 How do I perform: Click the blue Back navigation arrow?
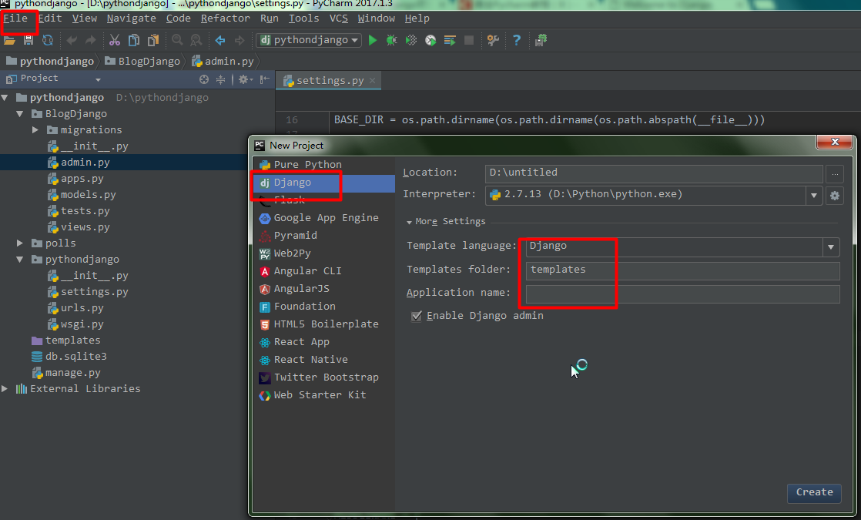click(220, 40)
